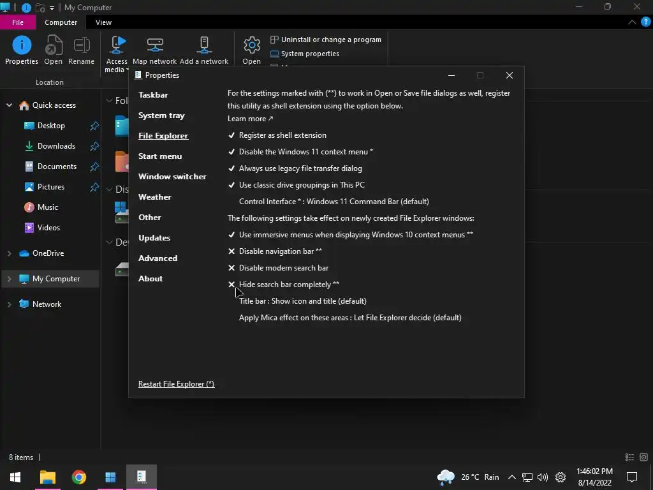Change the Title bar display setting
653x490 pixels.
[303, 301]
